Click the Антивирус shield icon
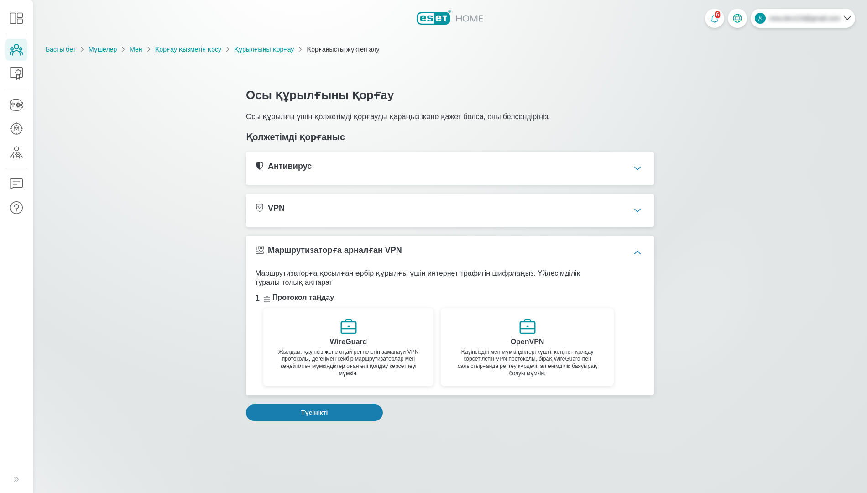 [x=260, y=166]
